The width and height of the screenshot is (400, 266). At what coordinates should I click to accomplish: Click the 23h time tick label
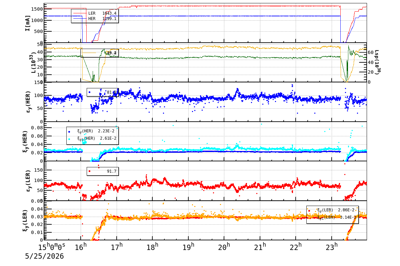click(x=331, y=247)
